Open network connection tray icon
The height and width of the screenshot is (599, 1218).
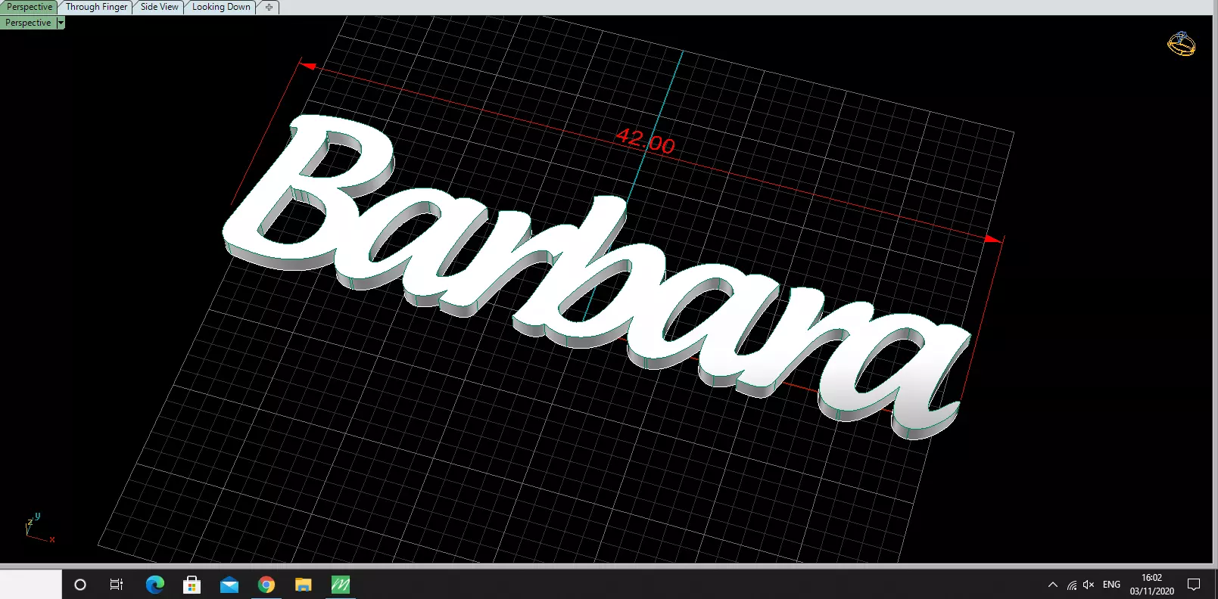[x=1071, y=585]
